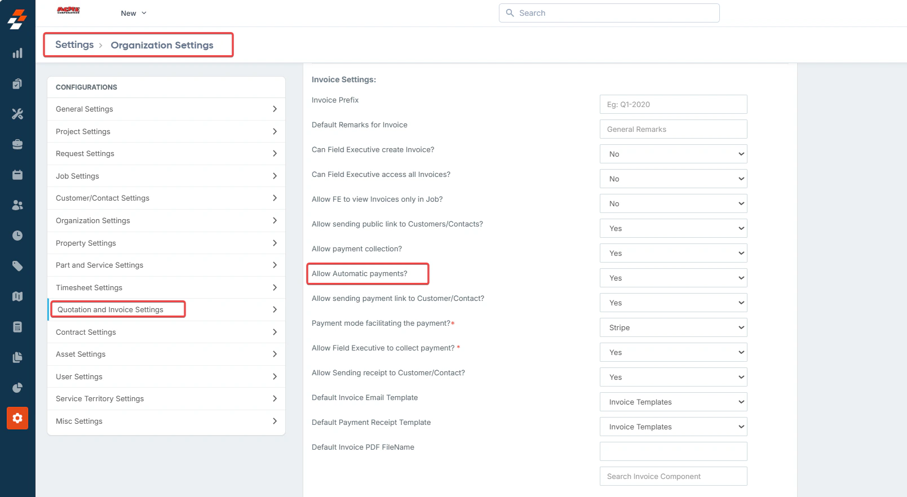
Task: Click chevron next to Misc Settings
Action: click(x=275, y=421)
